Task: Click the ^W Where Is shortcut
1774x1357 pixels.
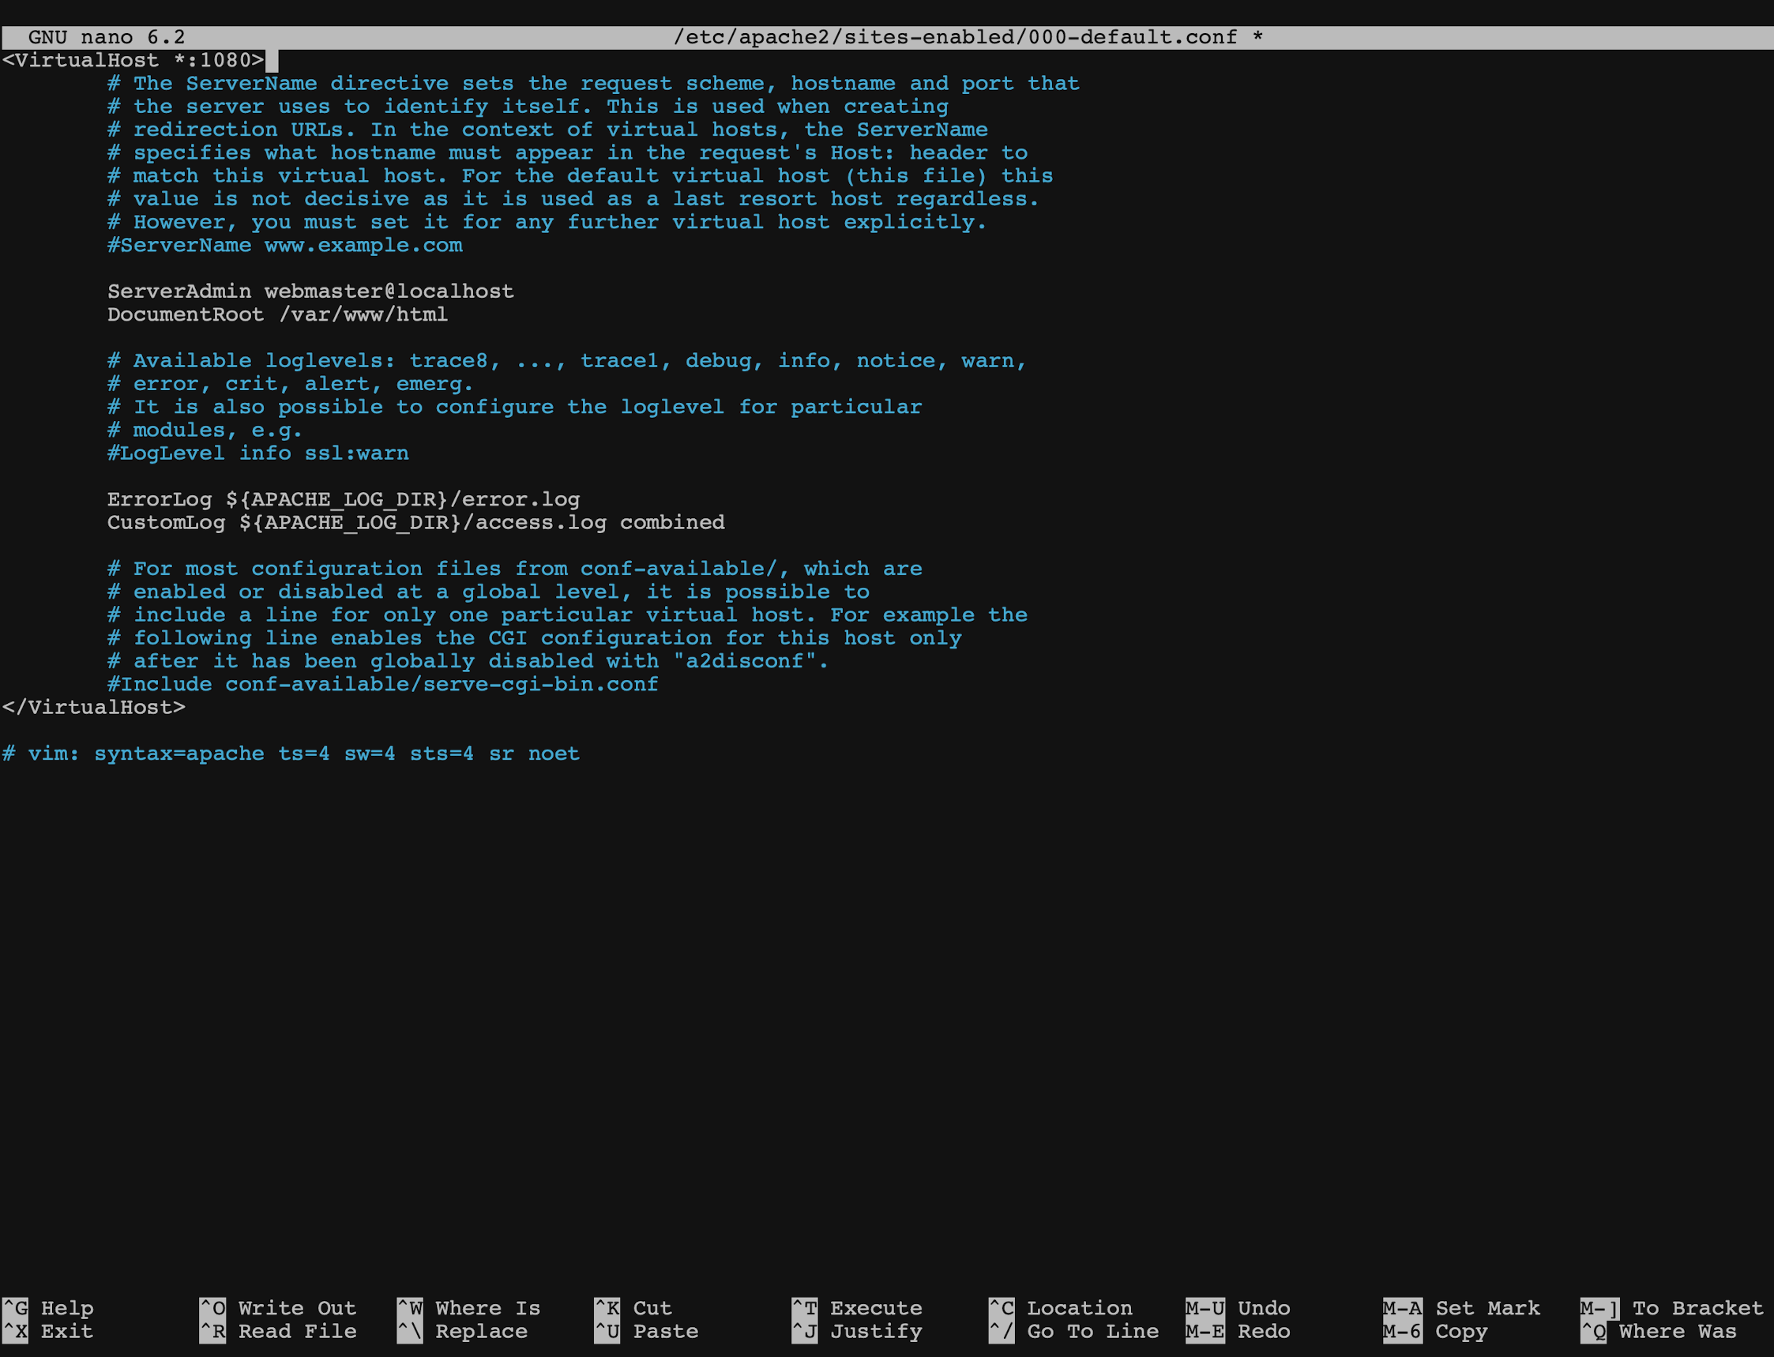Action: pyautogui.click(x=468, y=1308)
